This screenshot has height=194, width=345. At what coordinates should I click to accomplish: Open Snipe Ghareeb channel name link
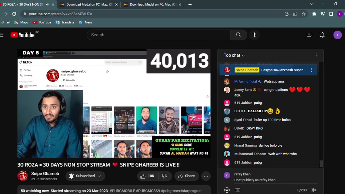pos(45,174)
